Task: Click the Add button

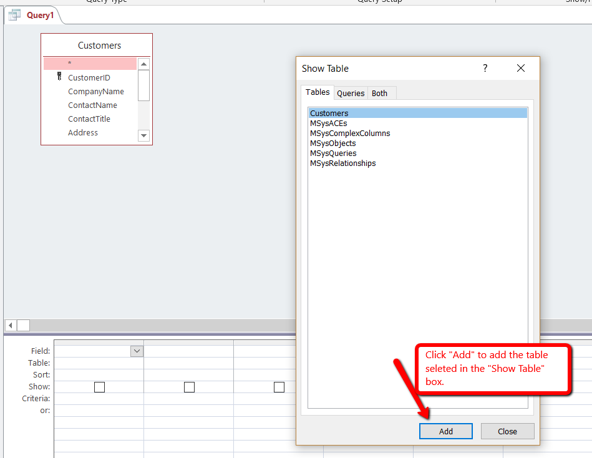Action: point(446,431)
